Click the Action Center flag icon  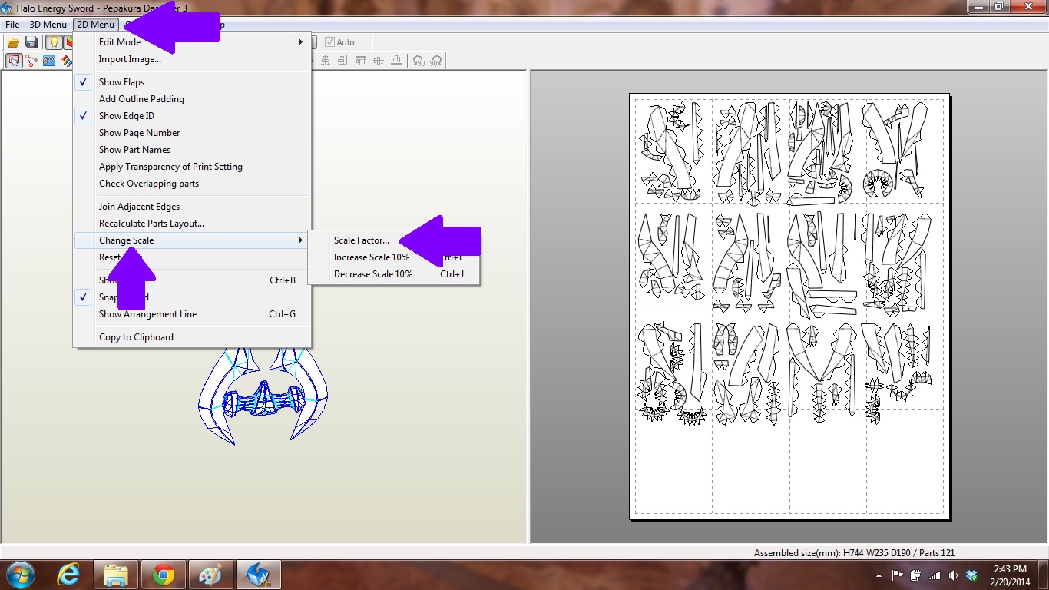click(x=897, y=575)
